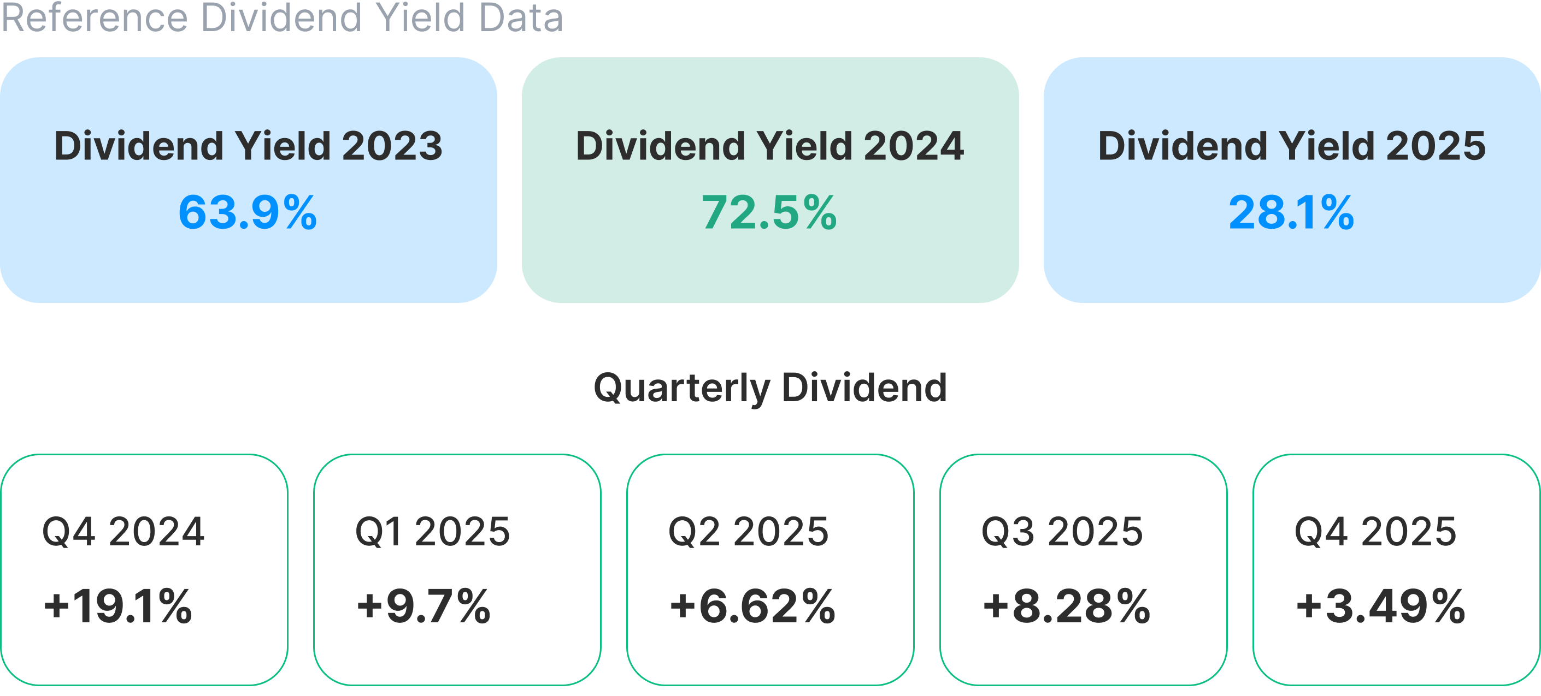This screenshot has width=1541, height=696.
Task: Click the 63.9% yield value
Action: (248, 213)
